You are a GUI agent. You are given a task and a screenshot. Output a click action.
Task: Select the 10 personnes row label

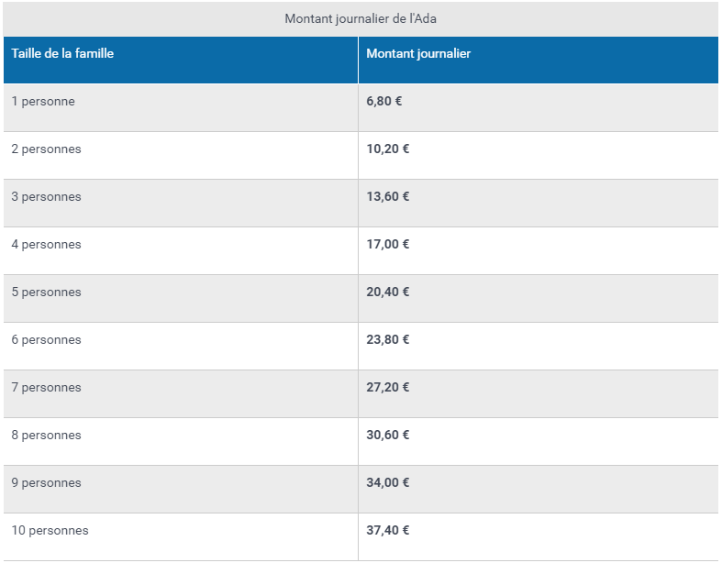pyautogui.click(x=50, y=530)
